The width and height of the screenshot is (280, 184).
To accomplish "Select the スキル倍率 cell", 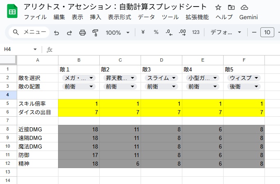I will tap(38, 104).
